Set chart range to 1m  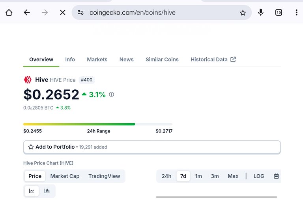pyautogui.click(x=198, y=176)
